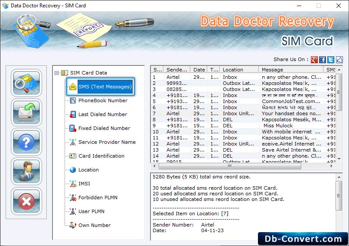Click the SMS table horizontal scrollbar thumb
This screenshot has width=349, height=246.
click(x=230, y=166)
